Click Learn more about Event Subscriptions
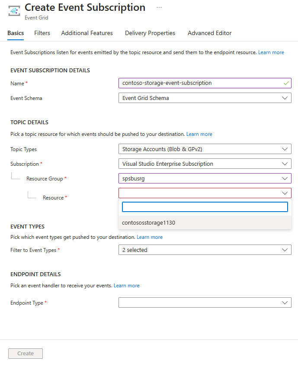Image resolution: width=298 pixels, height=367 pixels. [x=271, y=52]
